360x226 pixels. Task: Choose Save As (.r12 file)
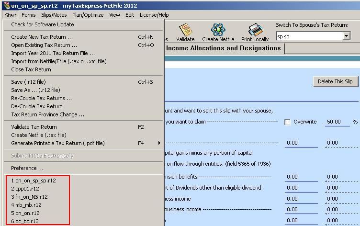[83, 90]
